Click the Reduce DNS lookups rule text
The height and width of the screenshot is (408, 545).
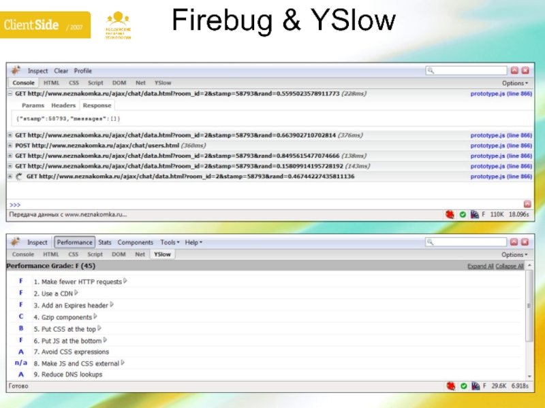[67, 375]
